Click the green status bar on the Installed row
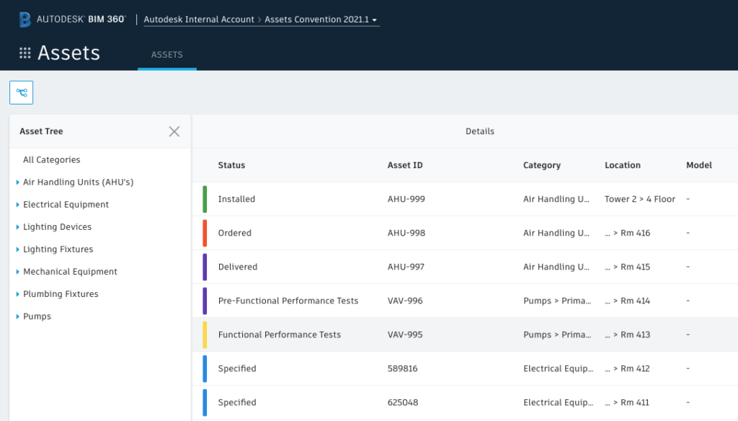Viewport: 738px width, 421px height. 203,199
